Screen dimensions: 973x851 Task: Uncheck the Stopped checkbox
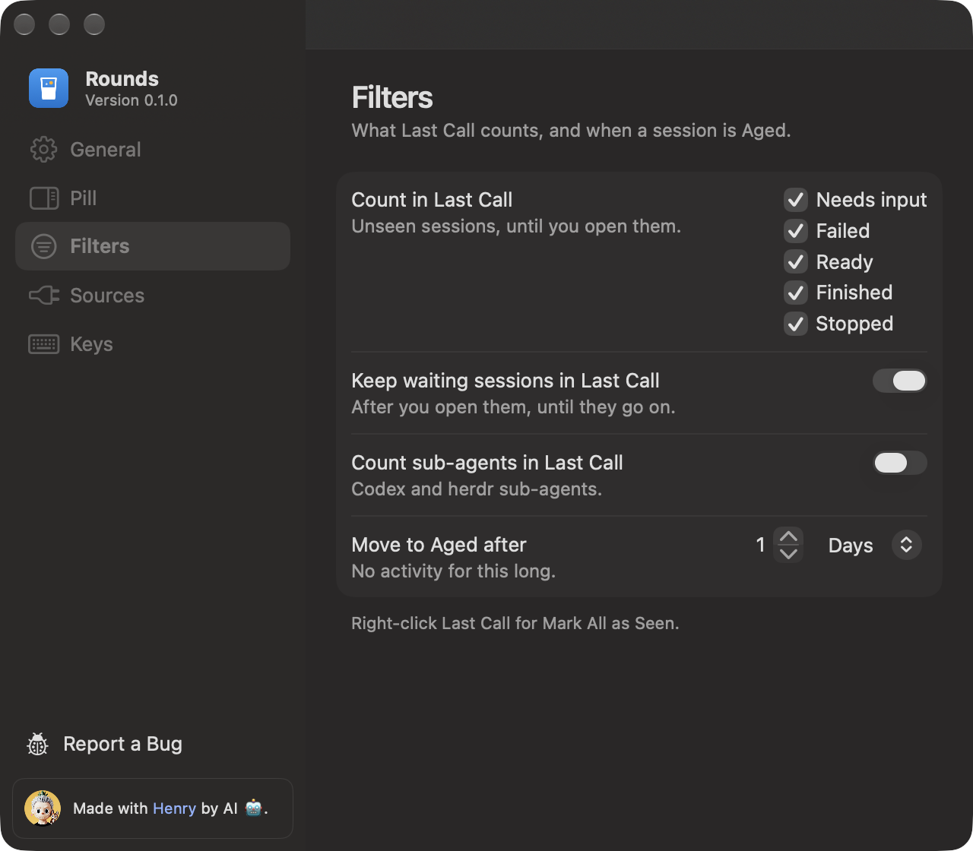pos(796,324)
